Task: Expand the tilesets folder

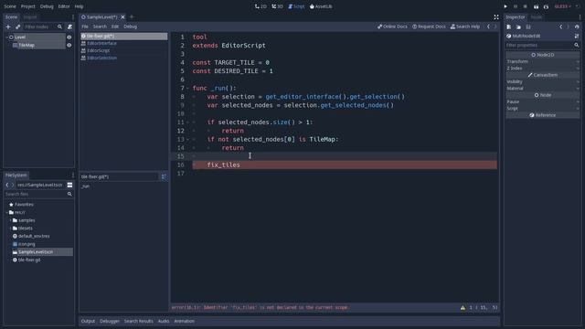Action: (10, 228)
